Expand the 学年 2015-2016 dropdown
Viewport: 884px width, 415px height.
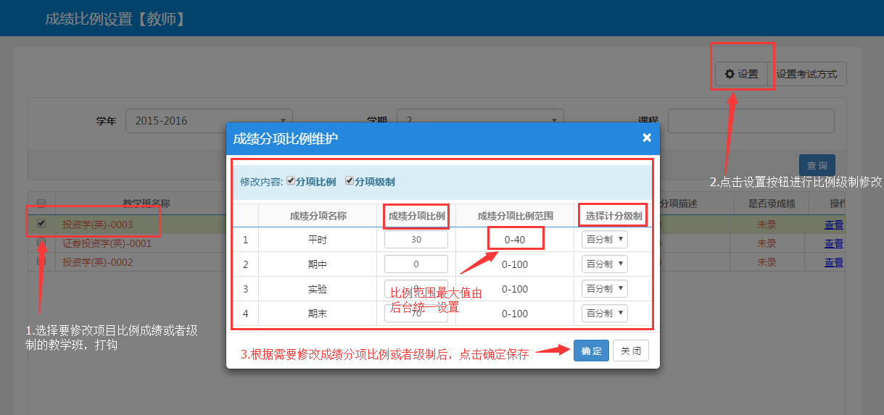click(x=209, y=121)
